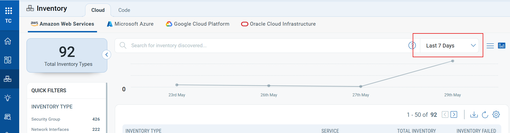Switch to the Code tab
Viewport: 510px width, 133px height.
[x=124, y=10]
